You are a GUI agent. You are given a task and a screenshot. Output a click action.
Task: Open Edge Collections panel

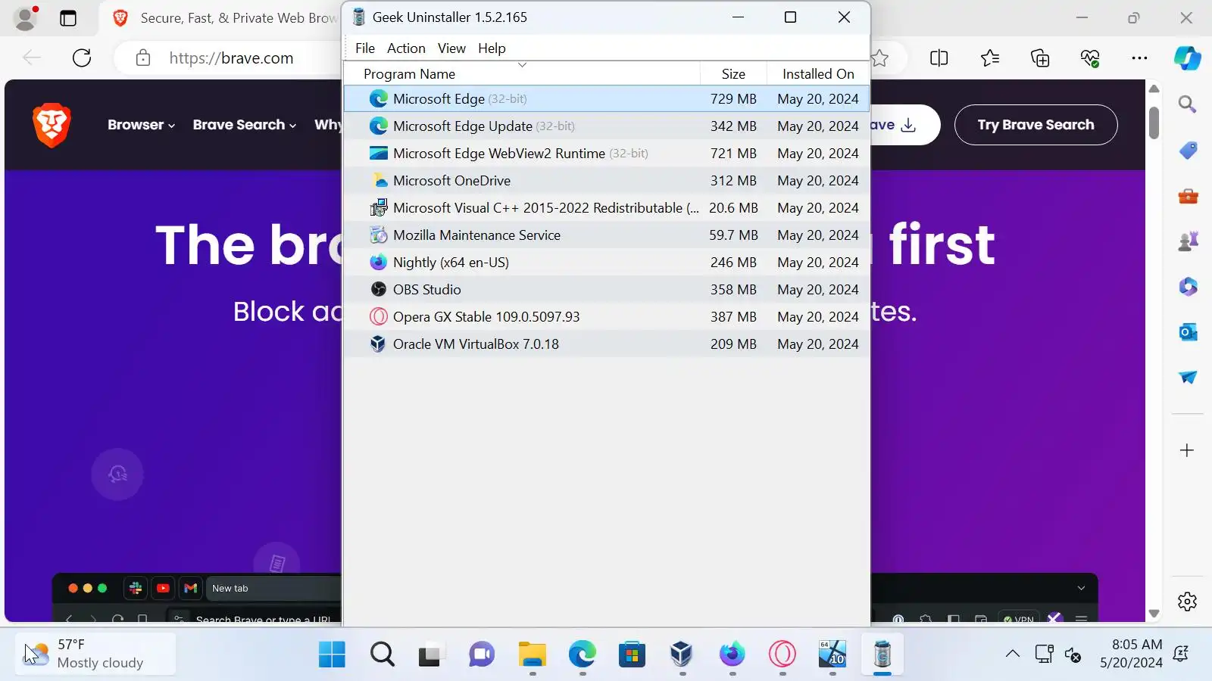coord(1040,58)
